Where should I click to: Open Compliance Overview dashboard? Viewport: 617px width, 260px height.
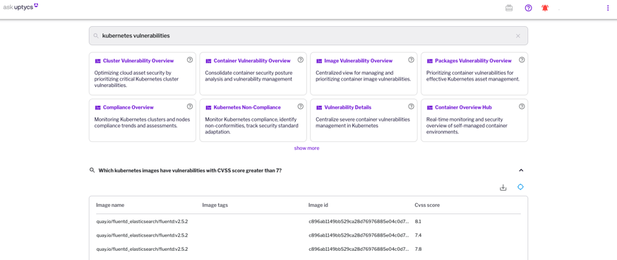[x=128, y=107]
